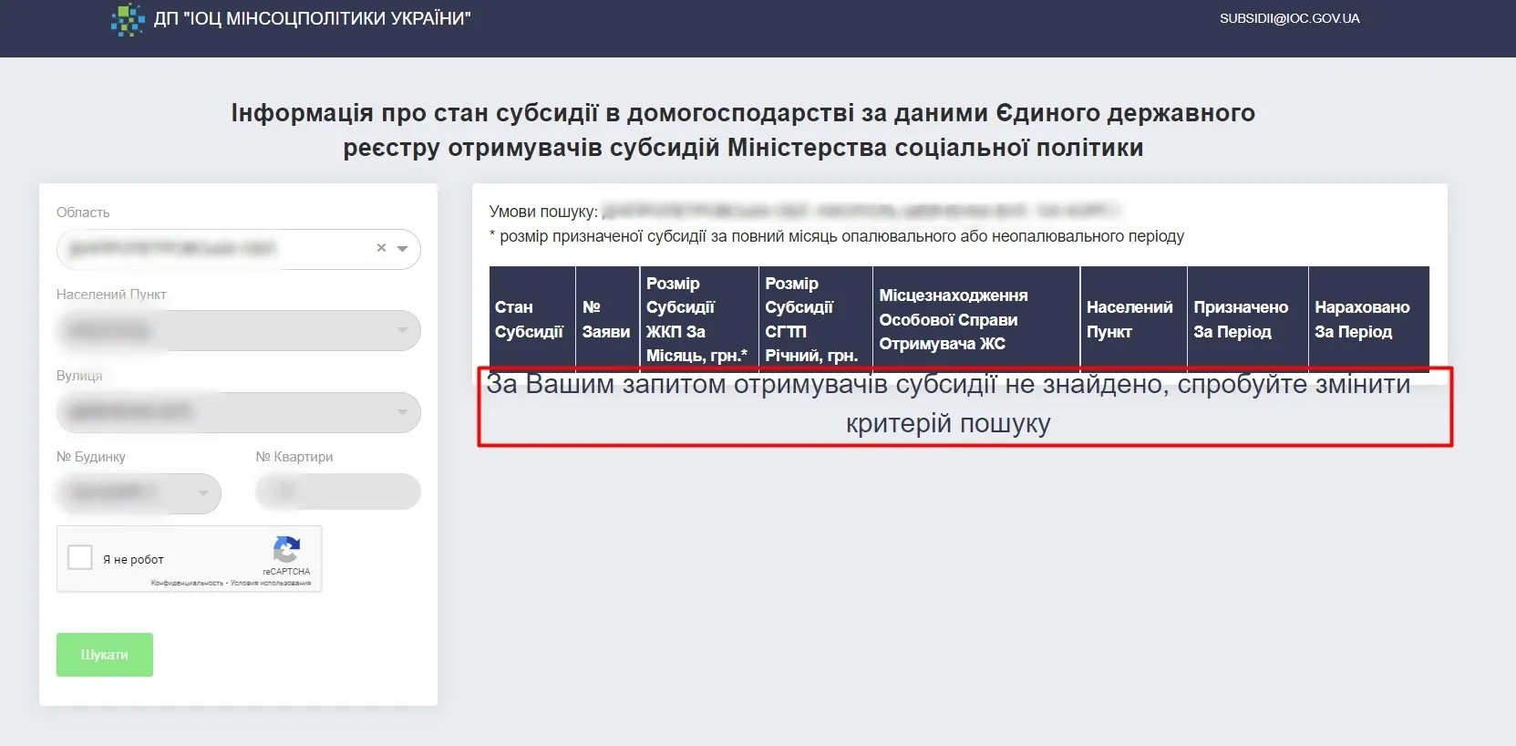Click the Місцезнаходження Особової Справи column header
This screenshot has height=746, width=1516.
pos(975,319)
